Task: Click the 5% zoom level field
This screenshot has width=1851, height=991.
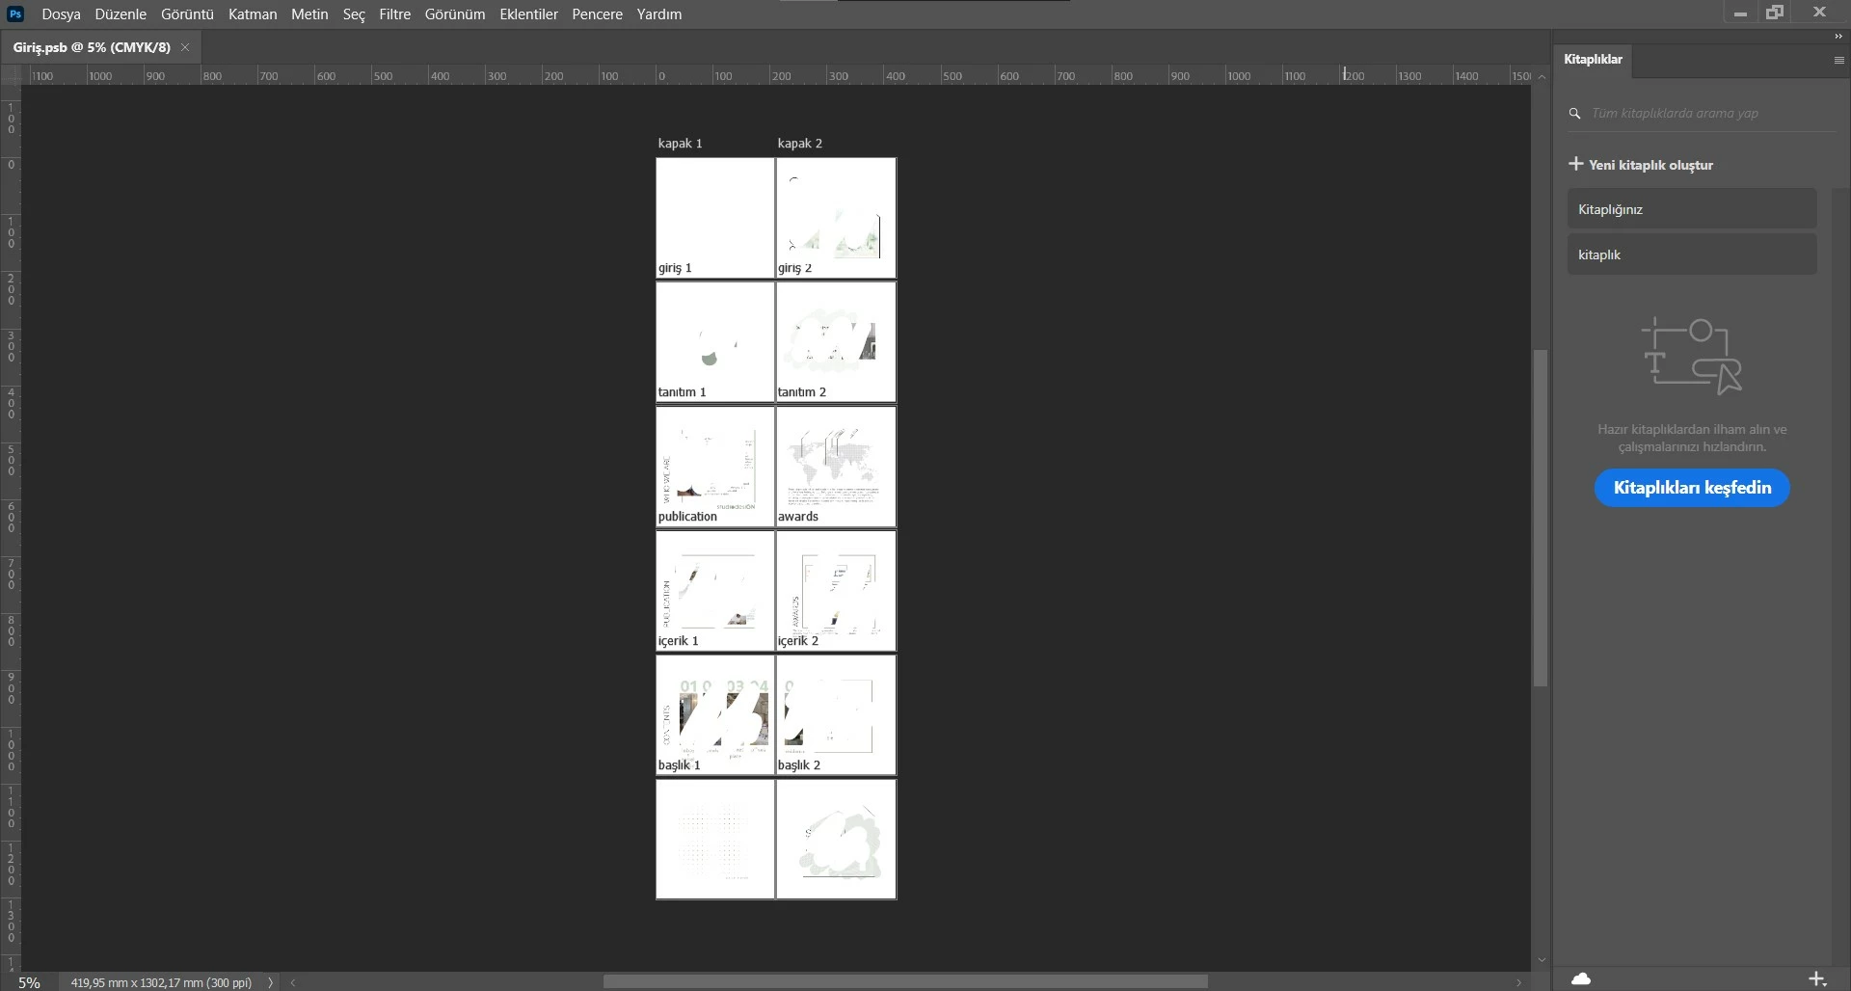Action: coord(29,982)
